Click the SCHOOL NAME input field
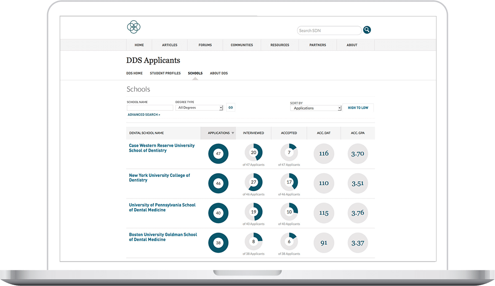 (x=149, y=107)
